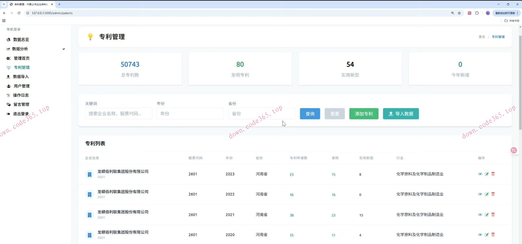Click the blue 查询 button
This screenshot has width=522, height=244.
point(310,114)
